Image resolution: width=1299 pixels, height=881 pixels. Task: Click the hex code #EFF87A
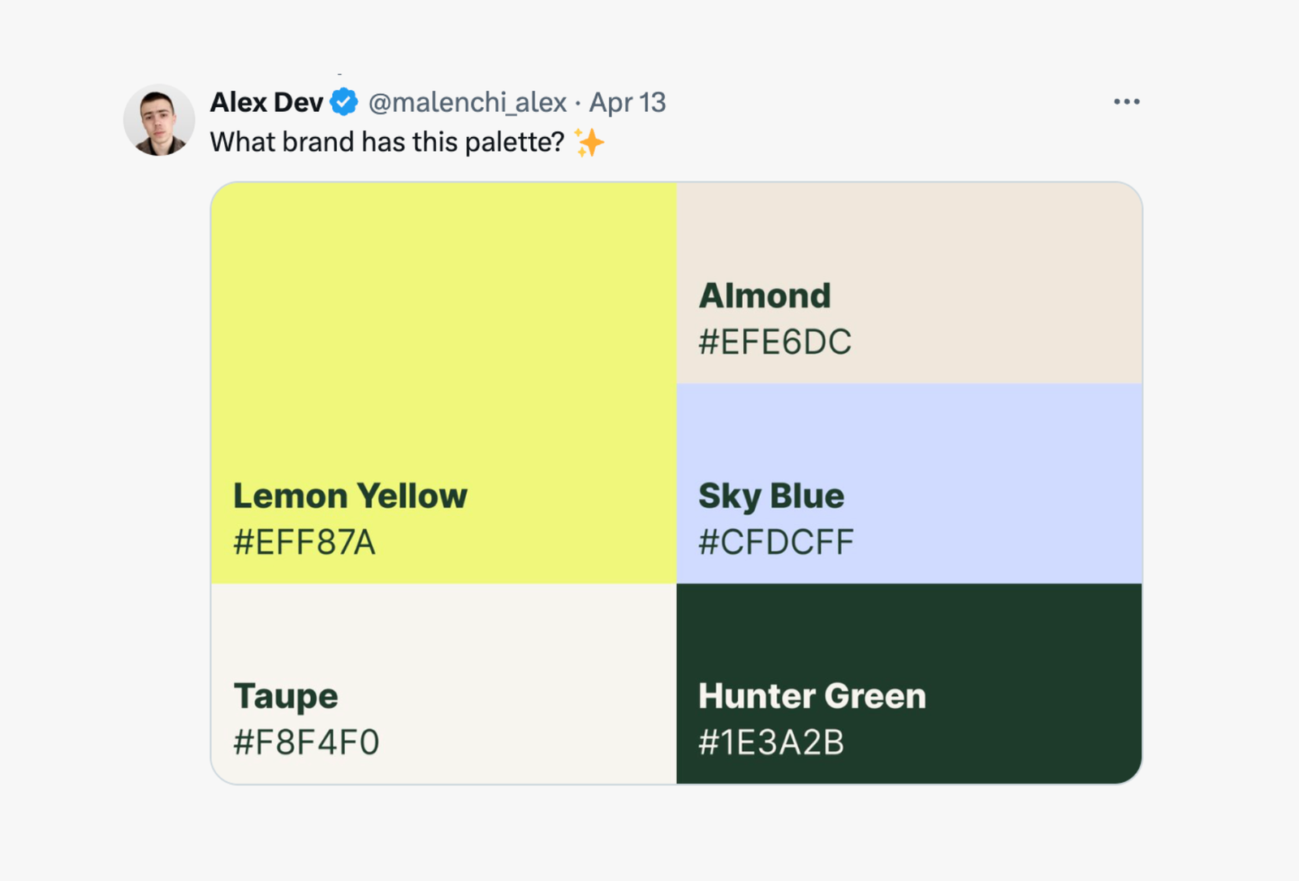[x=303, y=543]
